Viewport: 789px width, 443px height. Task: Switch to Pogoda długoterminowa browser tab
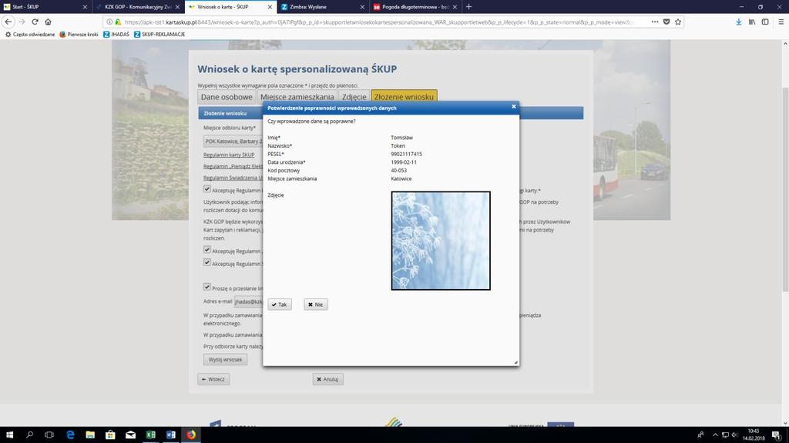click(415, 7)
